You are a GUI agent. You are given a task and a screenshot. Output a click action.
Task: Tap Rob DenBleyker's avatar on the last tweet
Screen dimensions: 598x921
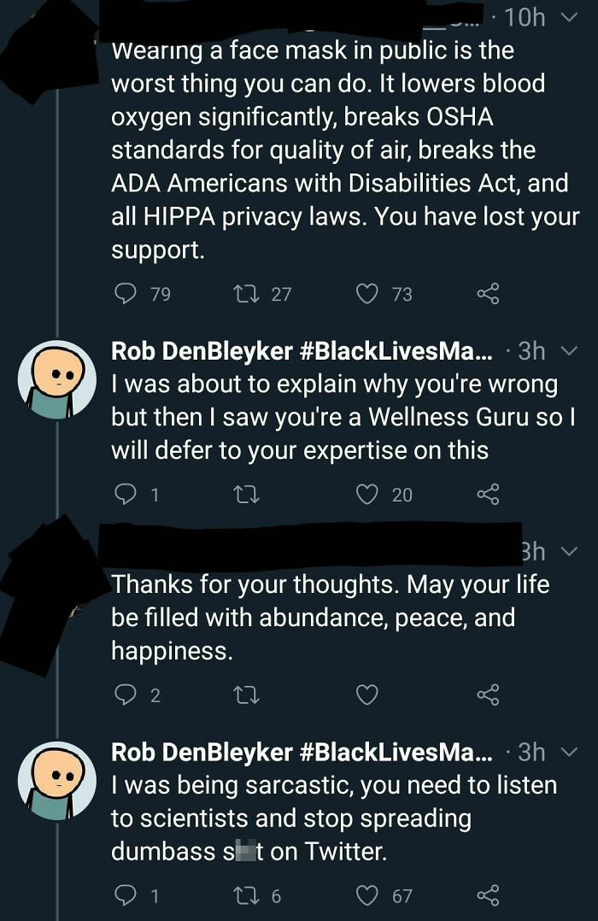click(57, 778)
